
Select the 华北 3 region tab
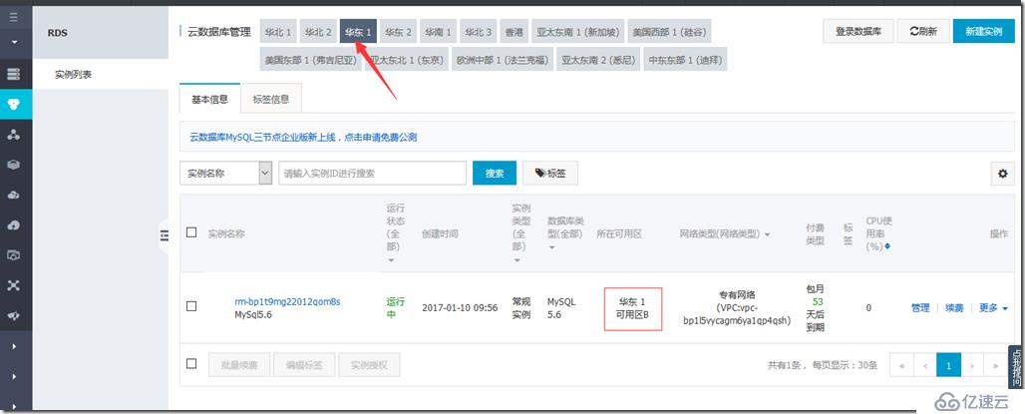click(479, 31)
